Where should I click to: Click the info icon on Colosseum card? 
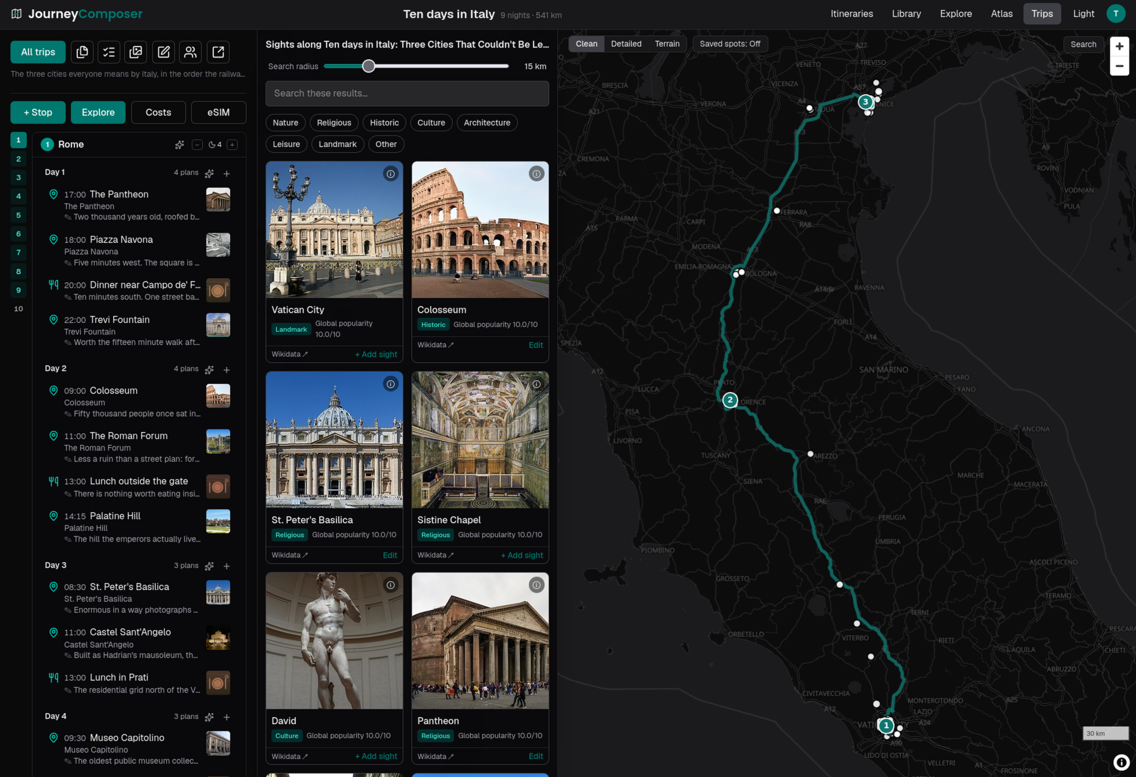[537, 174]
